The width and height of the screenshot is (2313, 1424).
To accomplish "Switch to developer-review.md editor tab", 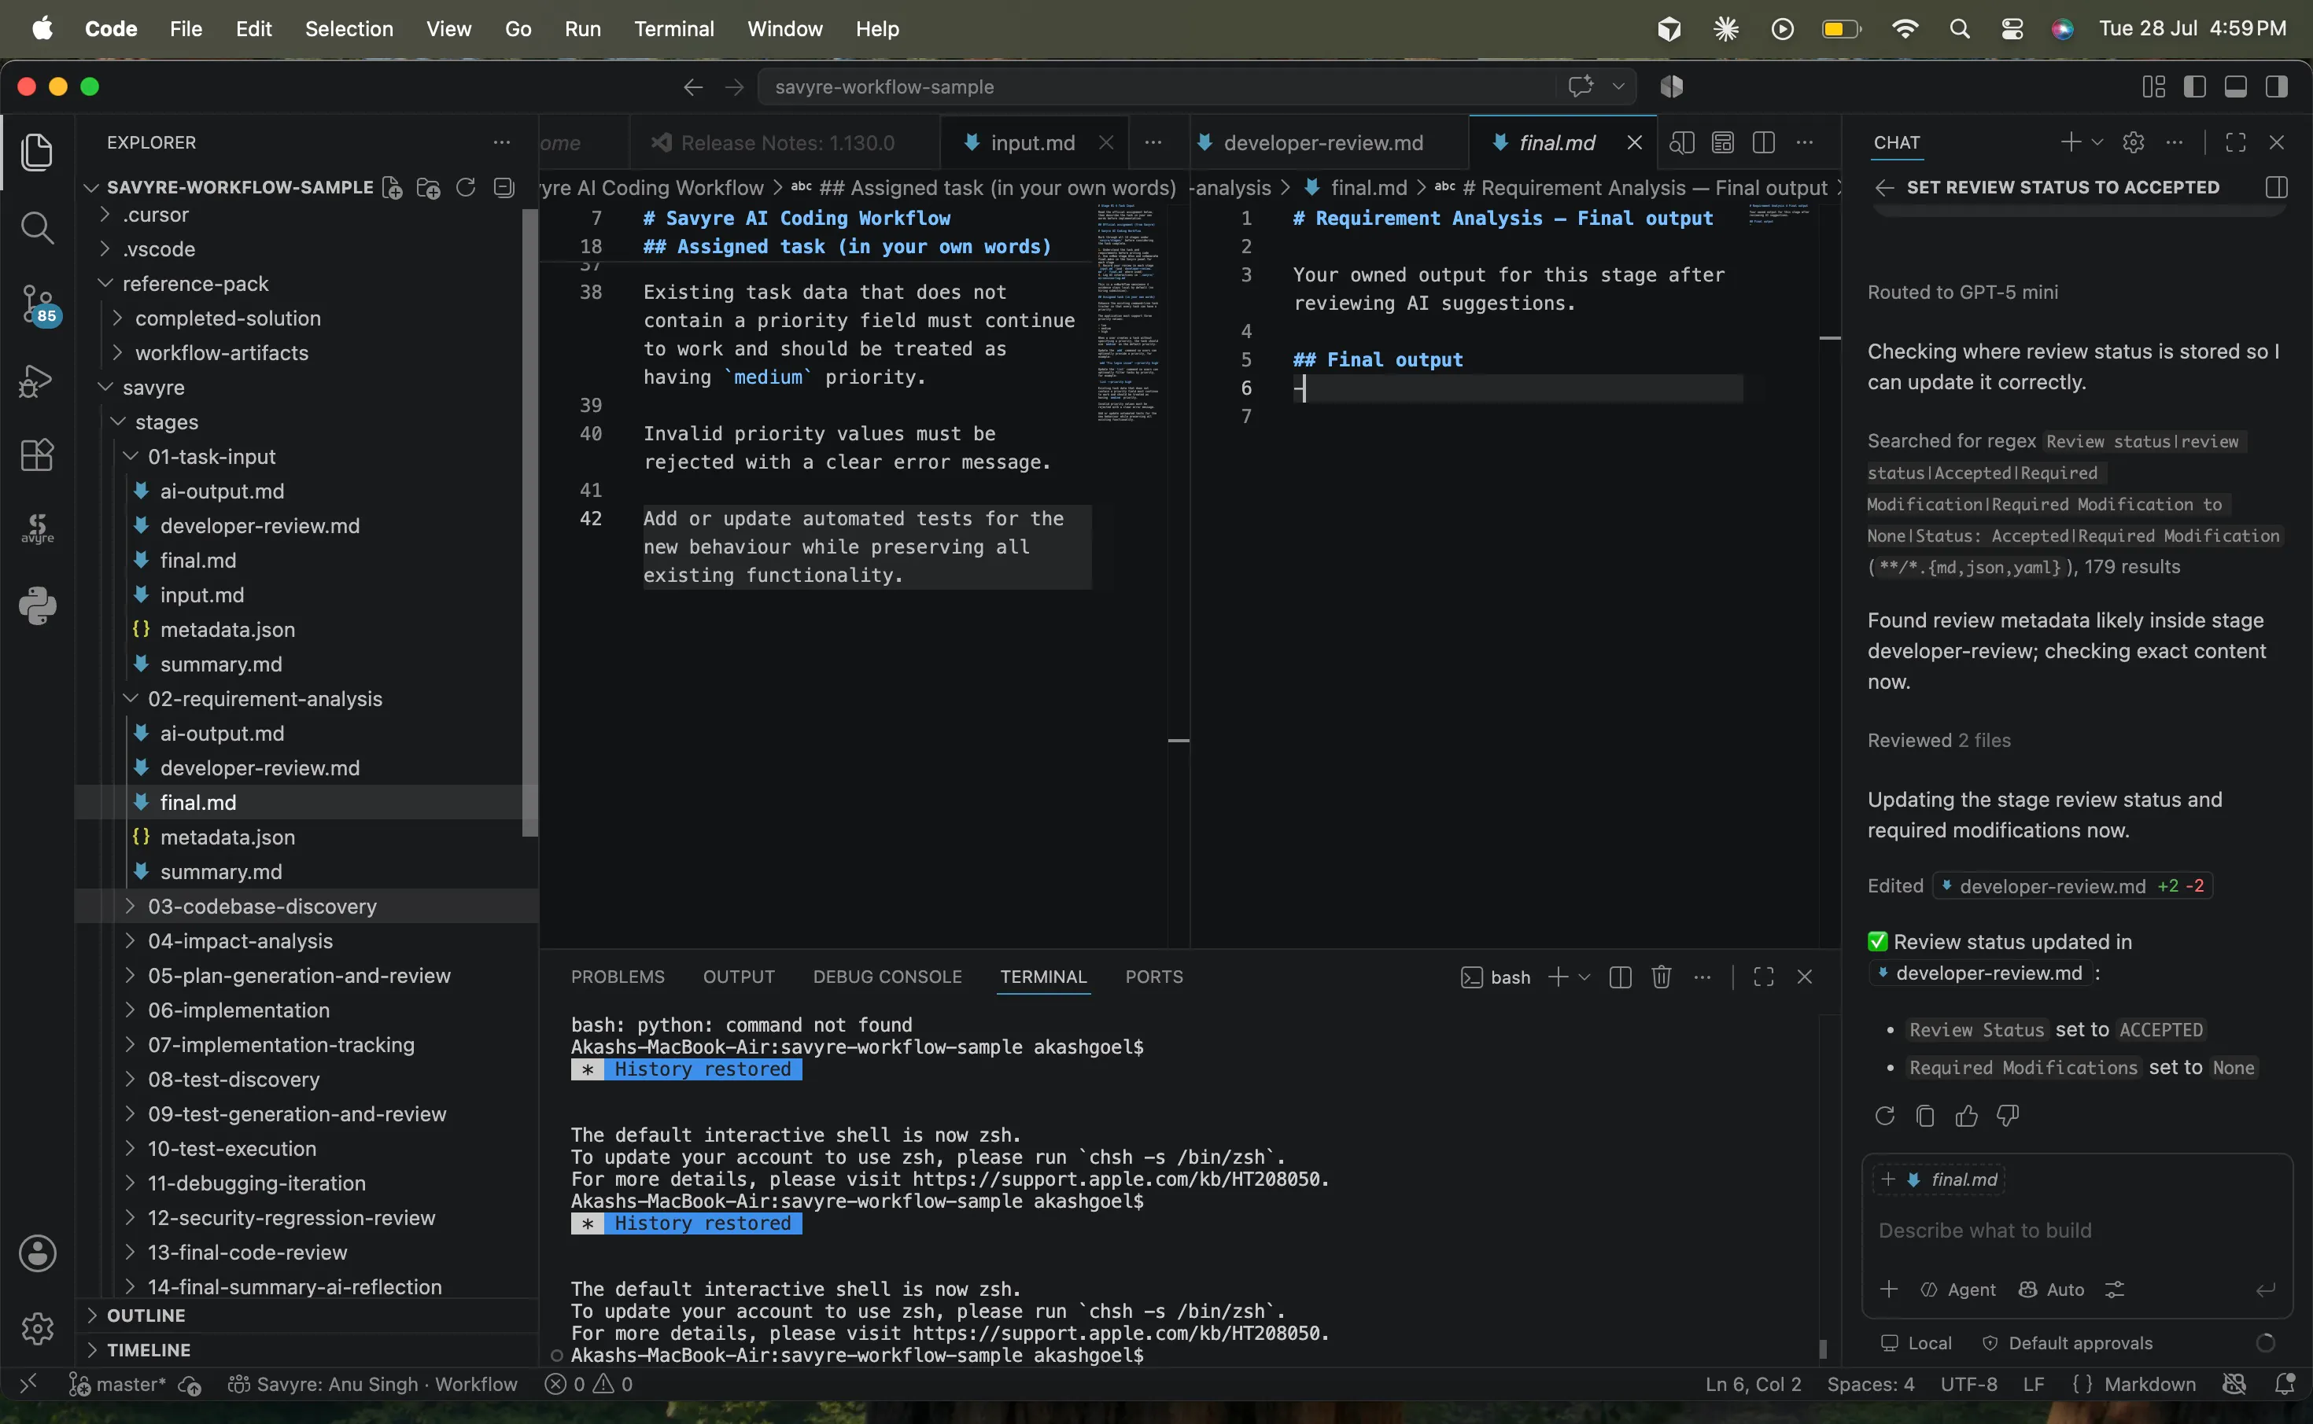I will point(1323,142).
